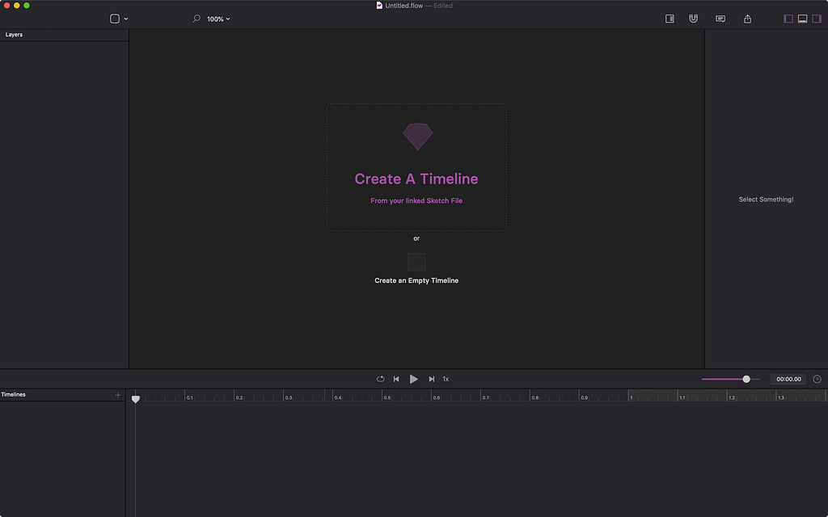This screenshot has height=517, width=828.
Task: Click From your linked Sketch File
Action: [x=416, y=200]
